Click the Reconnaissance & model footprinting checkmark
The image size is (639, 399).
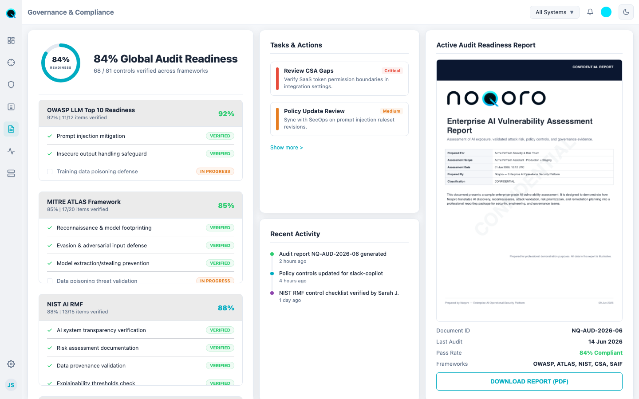(x=50, y=228)
